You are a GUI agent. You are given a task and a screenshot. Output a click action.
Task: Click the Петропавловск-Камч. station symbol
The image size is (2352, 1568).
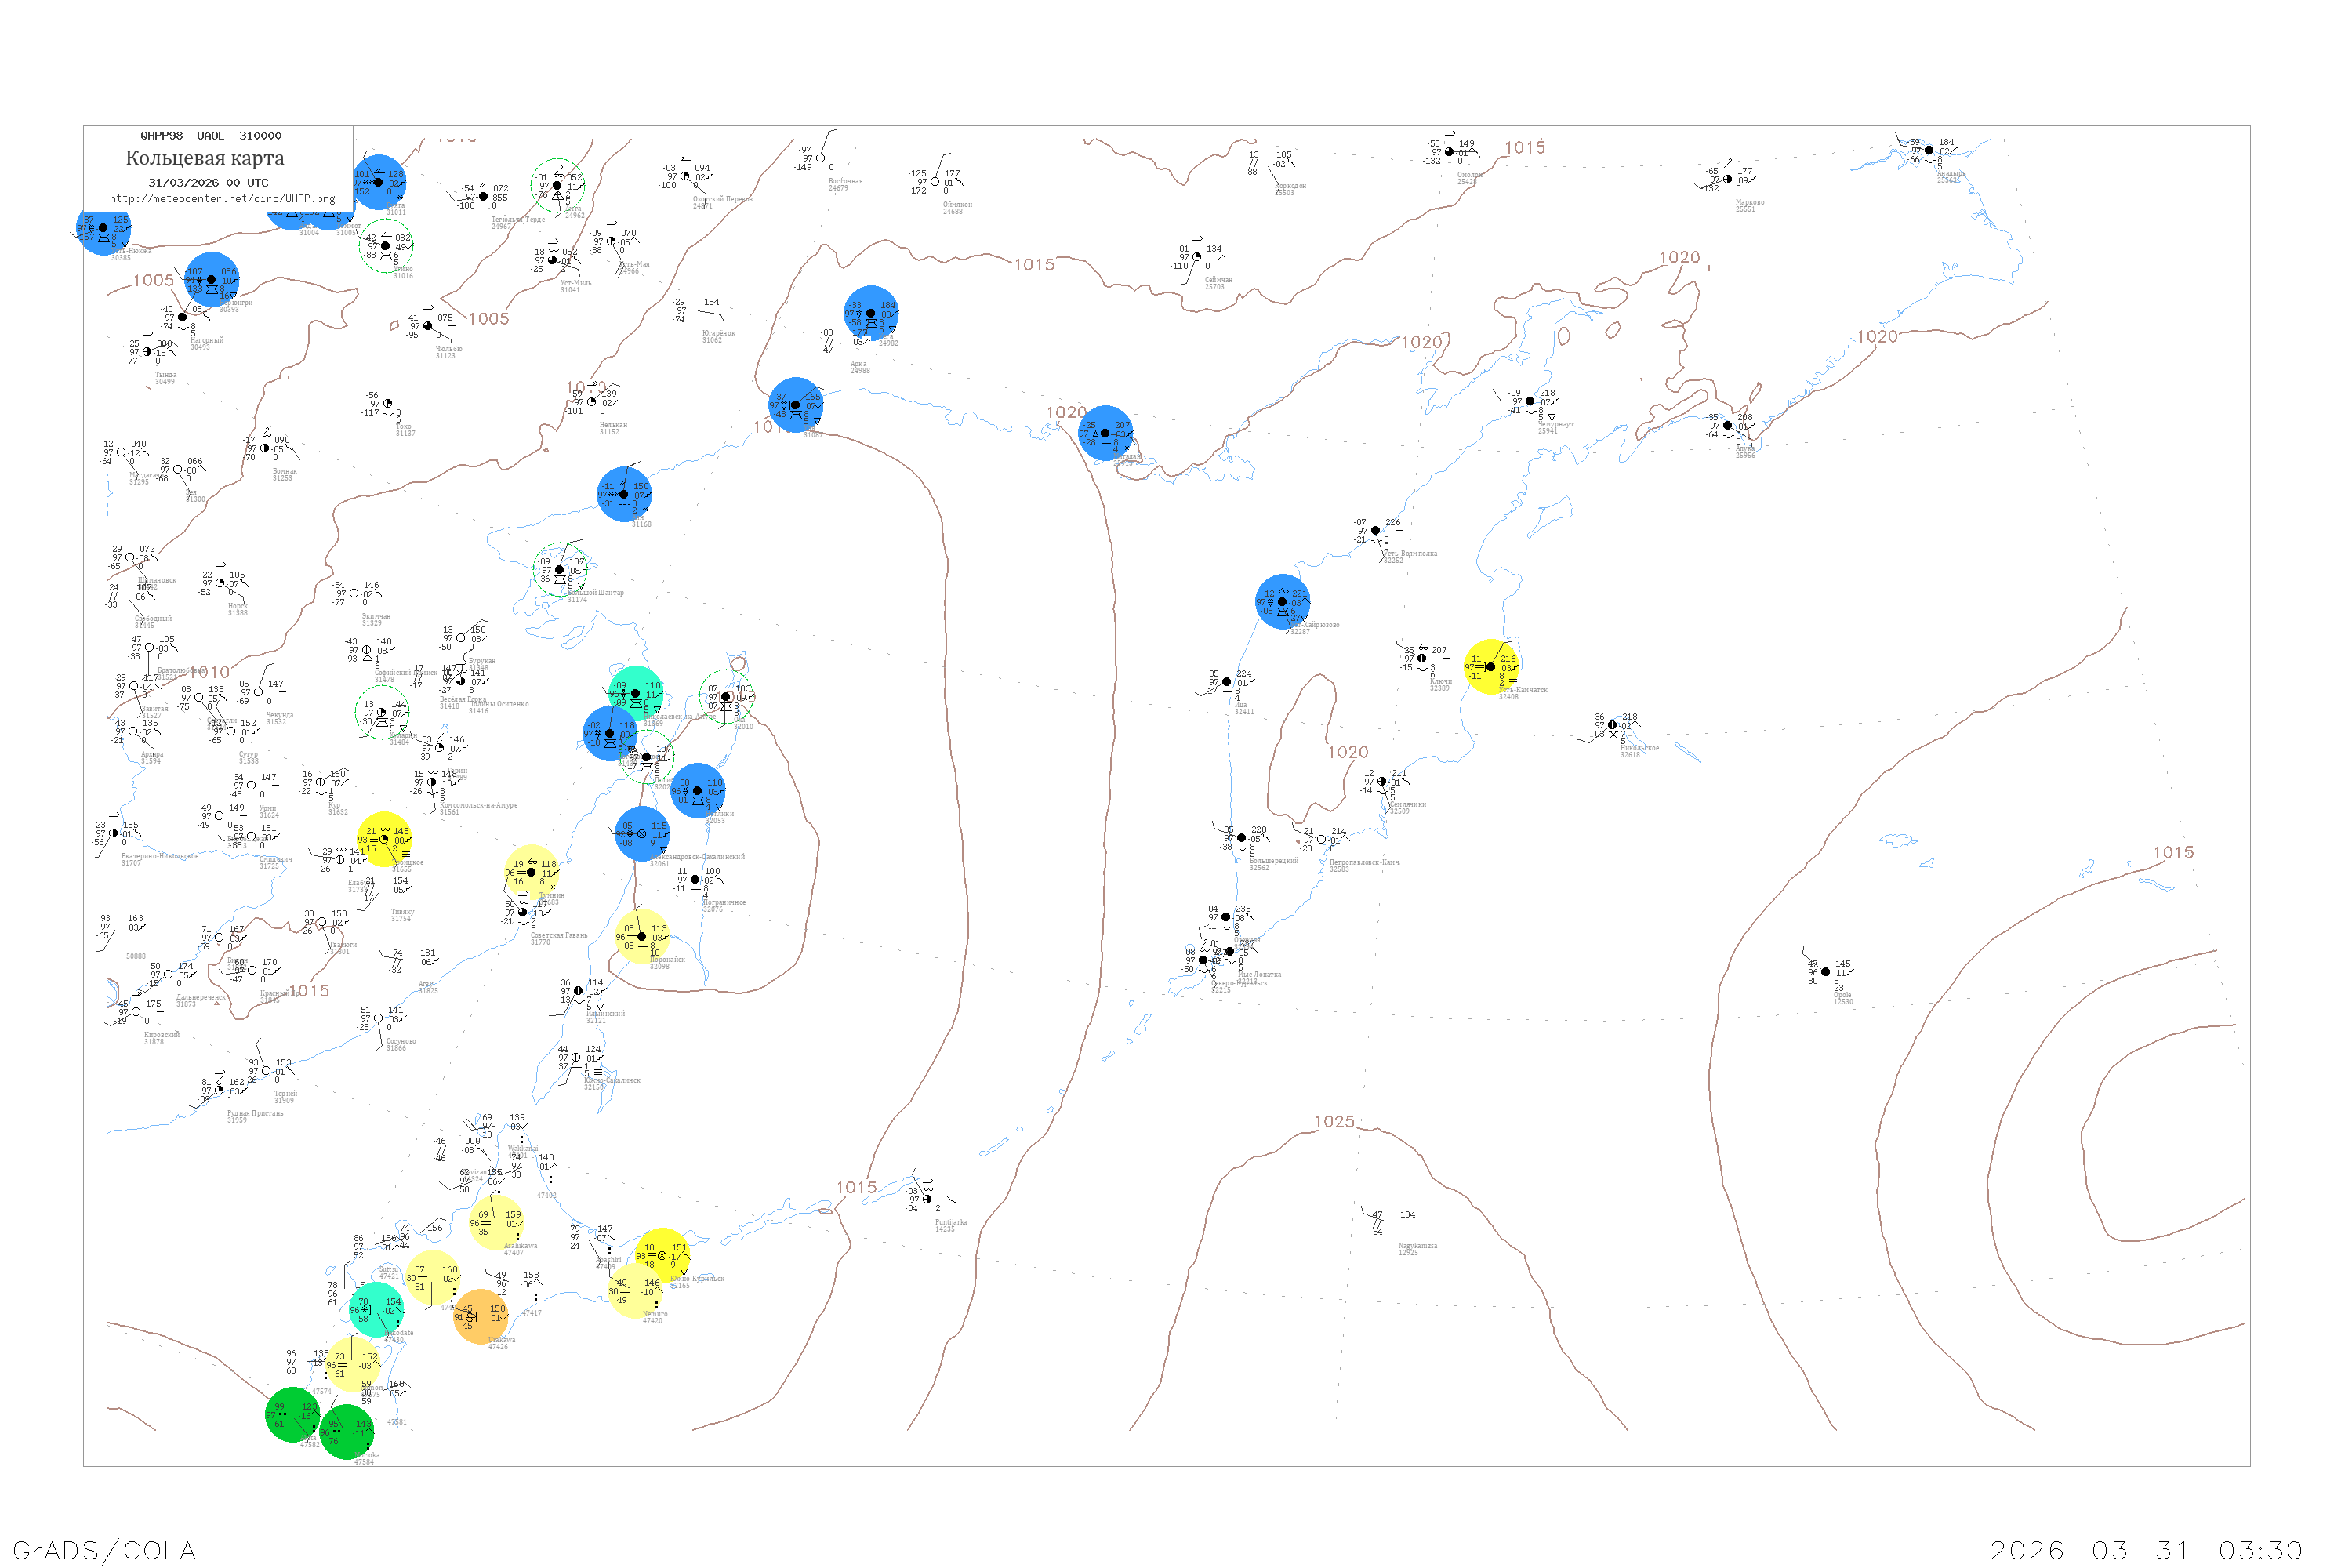point(1321,840)
